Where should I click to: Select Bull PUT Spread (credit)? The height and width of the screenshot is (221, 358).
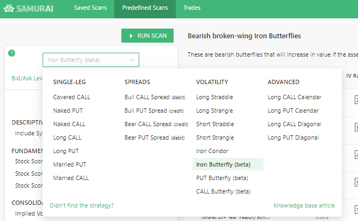click(154, 110)
